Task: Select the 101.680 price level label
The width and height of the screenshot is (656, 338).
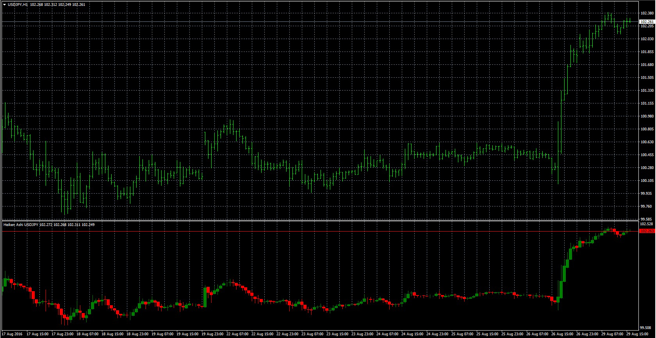Action: [647, 65]
